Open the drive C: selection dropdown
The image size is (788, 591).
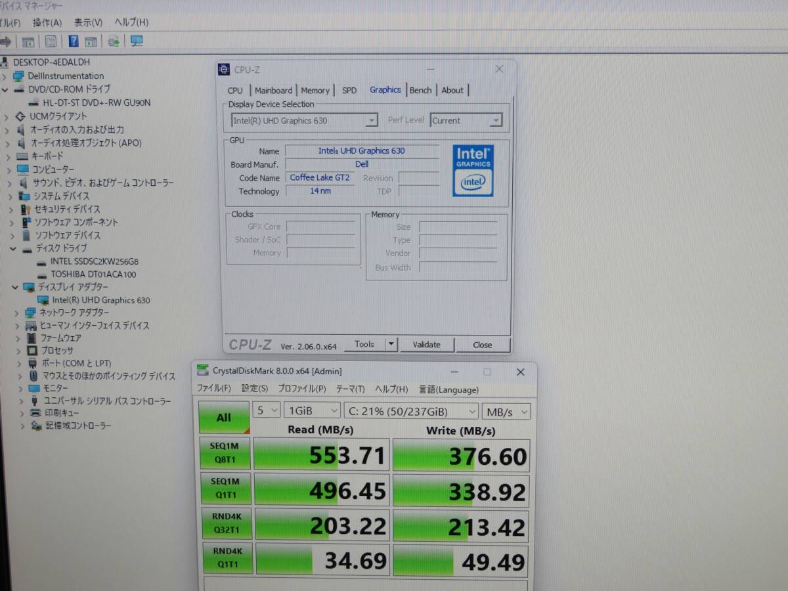point(412,411)
